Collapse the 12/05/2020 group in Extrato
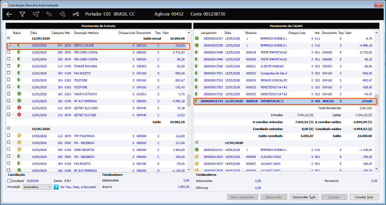The width and height of the screenshot is (386, 205). (x=8, y=38)
